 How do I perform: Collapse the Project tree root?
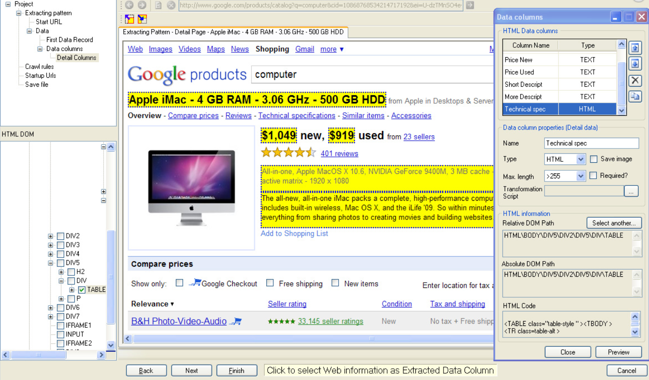(x=8, y=4)
